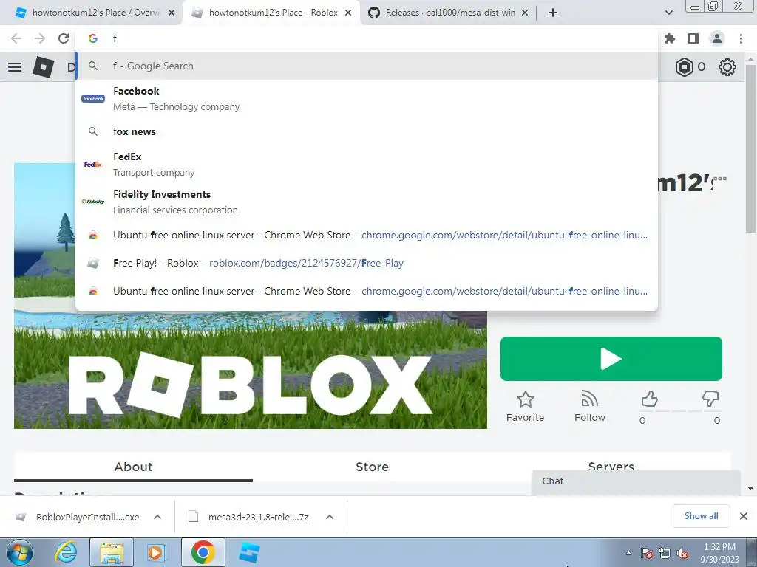Give the game a thumbs up
The height and width of the screenshot is (567, 757).
pyautogui.click(x=649, y=399)
